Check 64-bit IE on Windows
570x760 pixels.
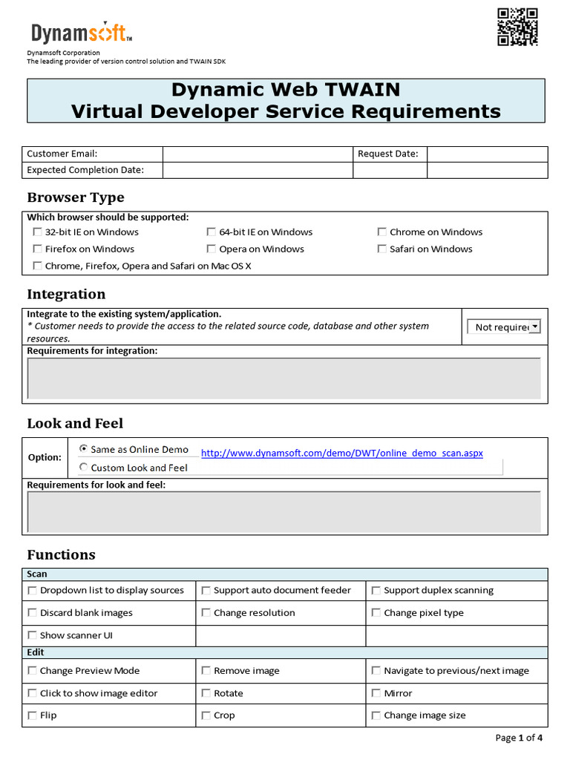(x=212, y=232)
